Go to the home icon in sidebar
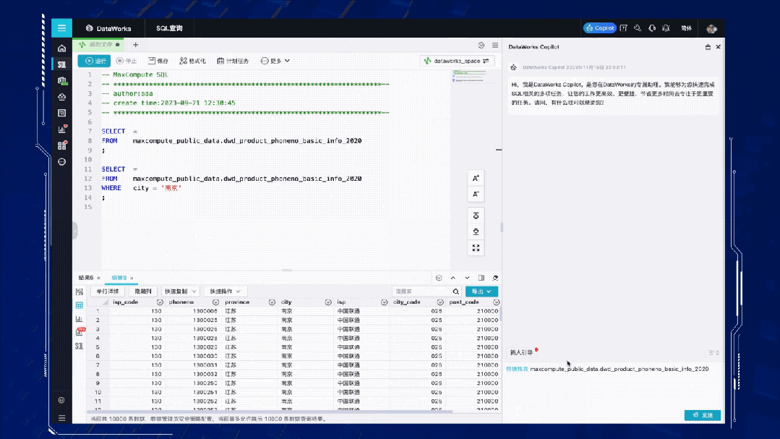 coord(61,48)
